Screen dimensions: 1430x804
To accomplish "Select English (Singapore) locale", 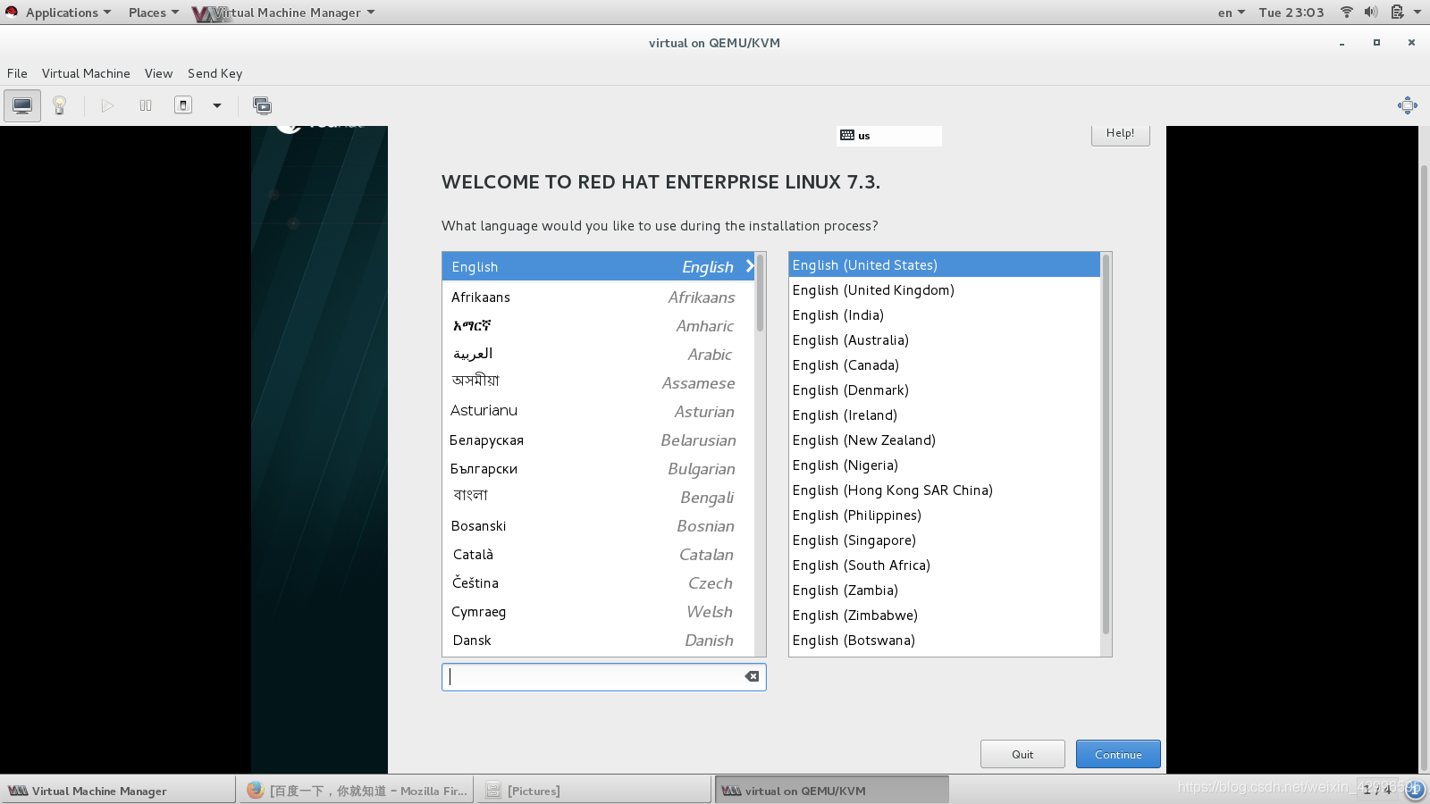I will click(x=944, y=540).
